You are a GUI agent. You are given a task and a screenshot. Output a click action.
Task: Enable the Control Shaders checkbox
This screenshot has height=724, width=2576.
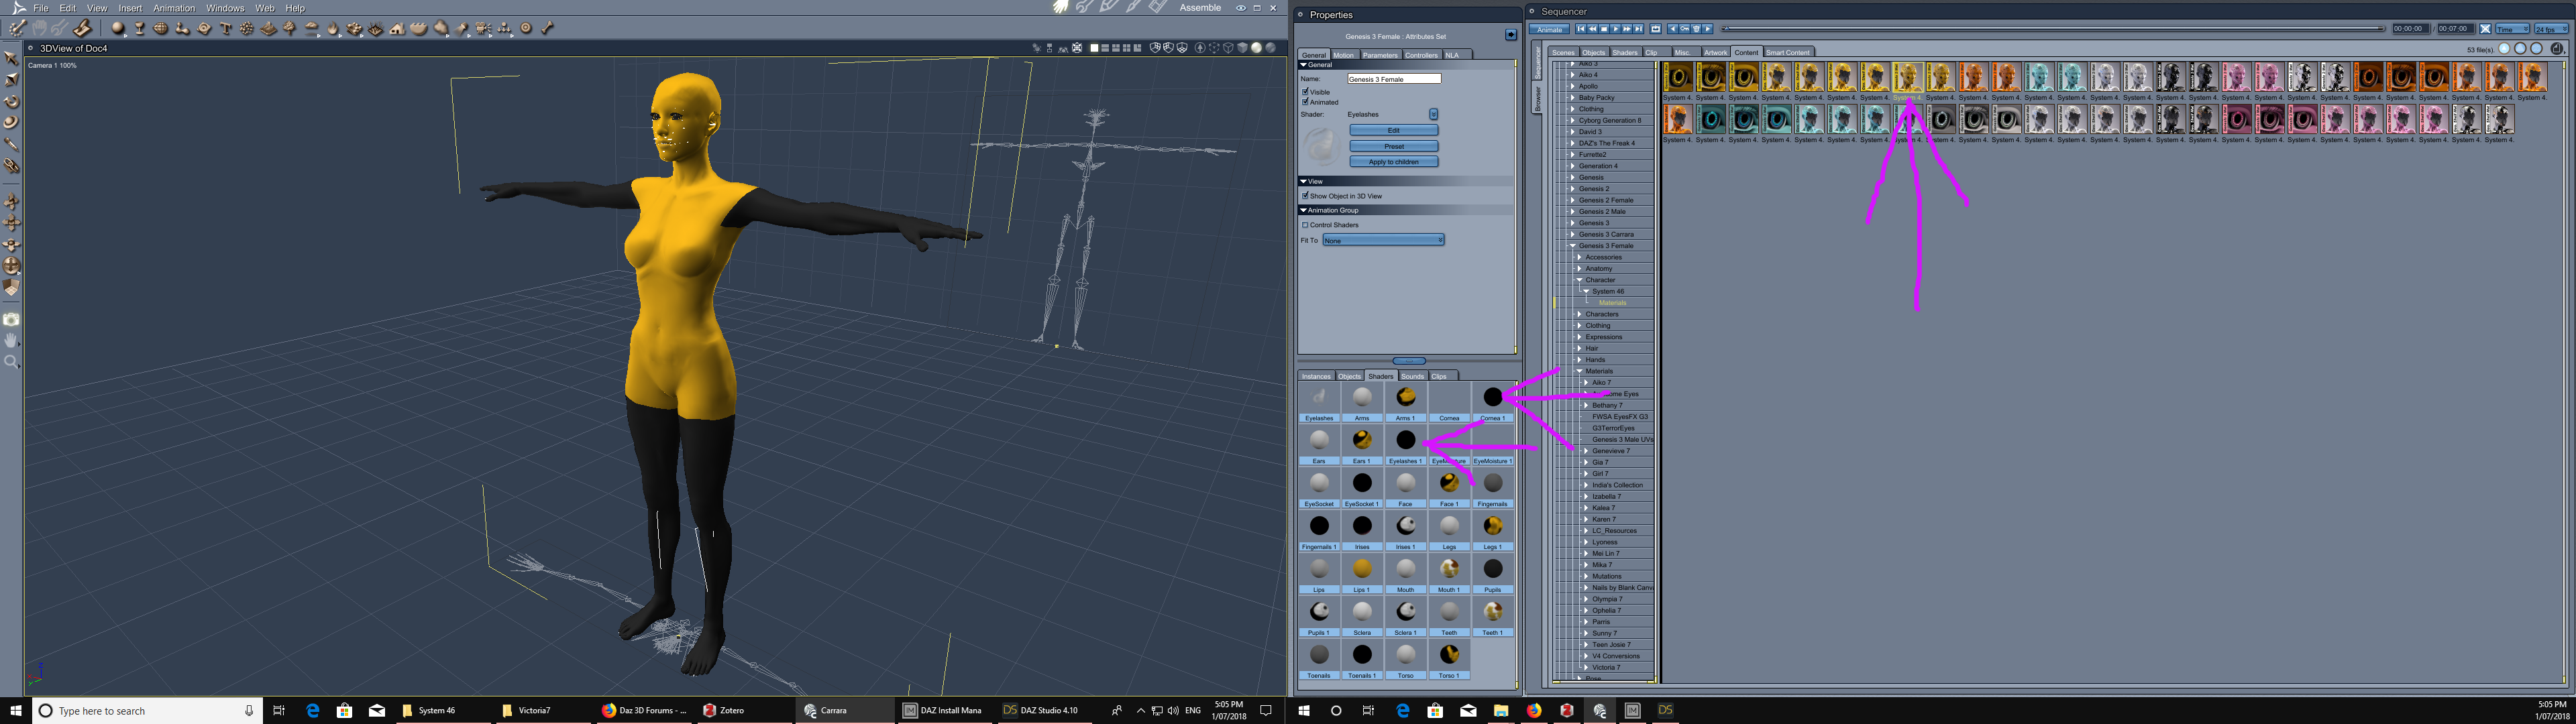tap(1305, 225)
